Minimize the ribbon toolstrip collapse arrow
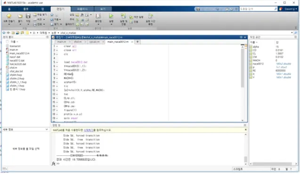The image size is (300, 175). 296,28
